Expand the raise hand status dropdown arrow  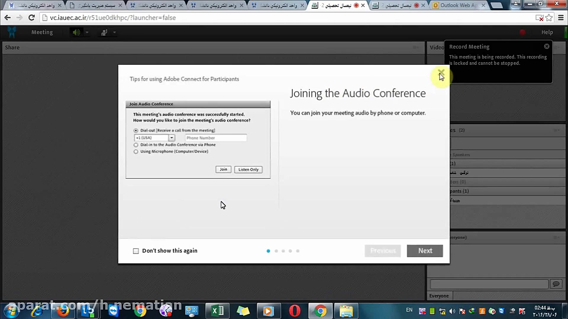114,32
